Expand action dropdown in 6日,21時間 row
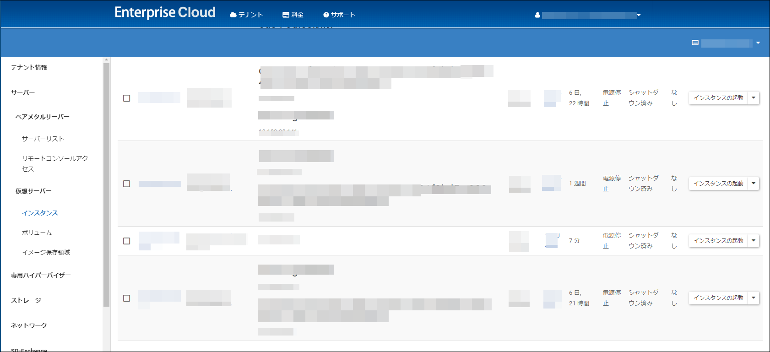 pyautogui.click(x=754, y=298)
